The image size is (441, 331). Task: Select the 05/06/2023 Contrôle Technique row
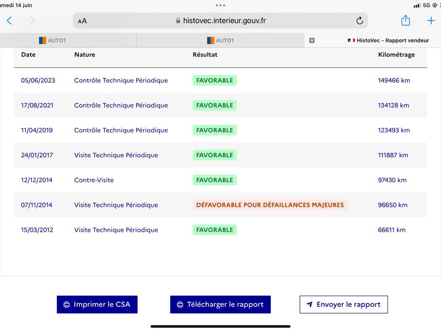pos(220,80)
